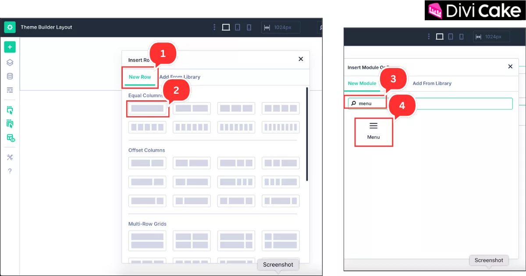Viewport: 526px width, 276px height.
Task: Pick the two-by-two Multi-Row Grids layout
Action: 192,241
